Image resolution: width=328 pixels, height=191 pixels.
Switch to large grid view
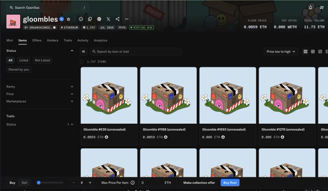pos(305,52)
